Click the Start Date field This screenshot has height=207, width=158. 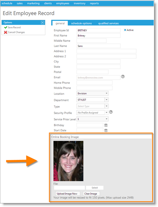[90, 130]
